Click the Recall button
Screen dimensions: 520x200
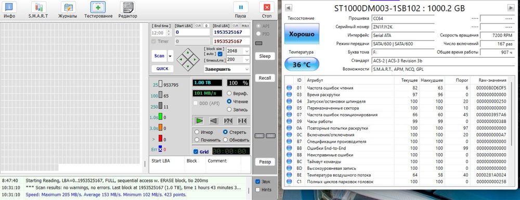tap(265, 78)
